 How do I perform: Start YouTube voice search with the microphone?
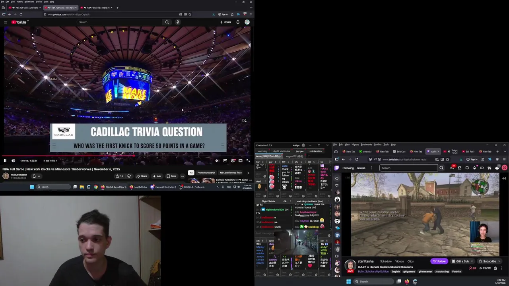point(178,22)
